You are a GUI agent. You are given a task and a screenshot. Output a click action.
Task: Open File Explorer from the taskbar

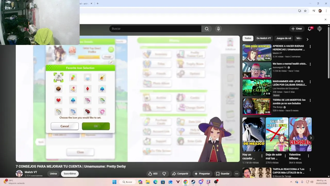click(x=148, y=182)
